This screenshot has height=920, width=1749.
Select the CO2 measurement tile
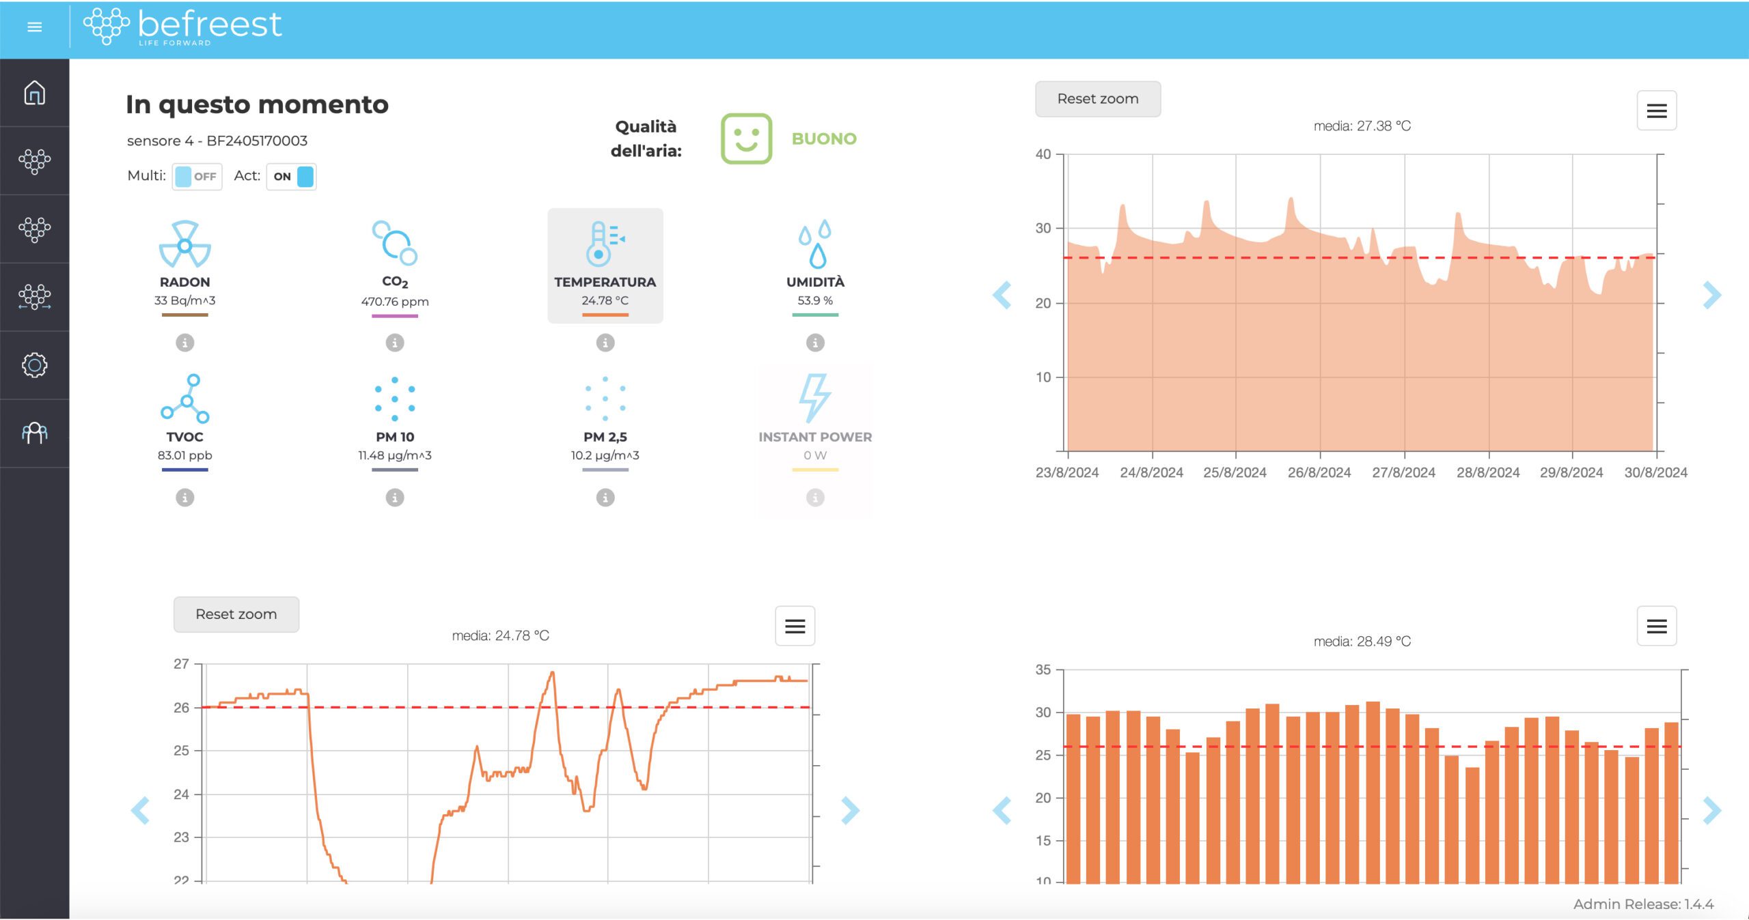[x=395, y=266]
